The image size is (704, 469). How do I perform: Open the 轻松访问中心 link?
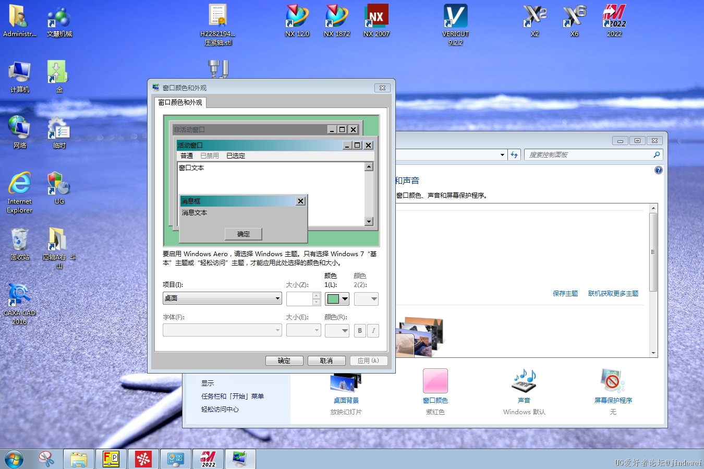220,409
